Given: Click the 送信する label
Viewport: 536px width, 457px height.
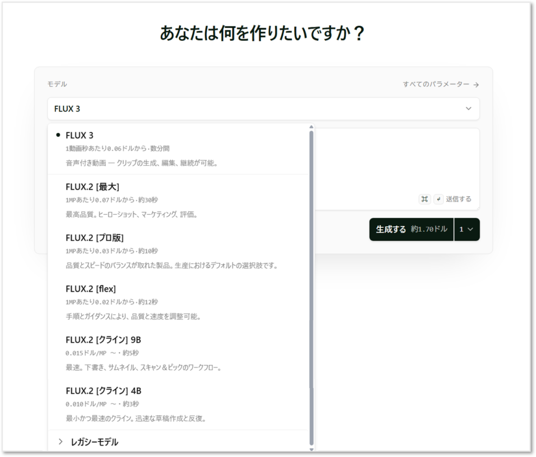Looking at the screenshot, I should pos(459,199).
